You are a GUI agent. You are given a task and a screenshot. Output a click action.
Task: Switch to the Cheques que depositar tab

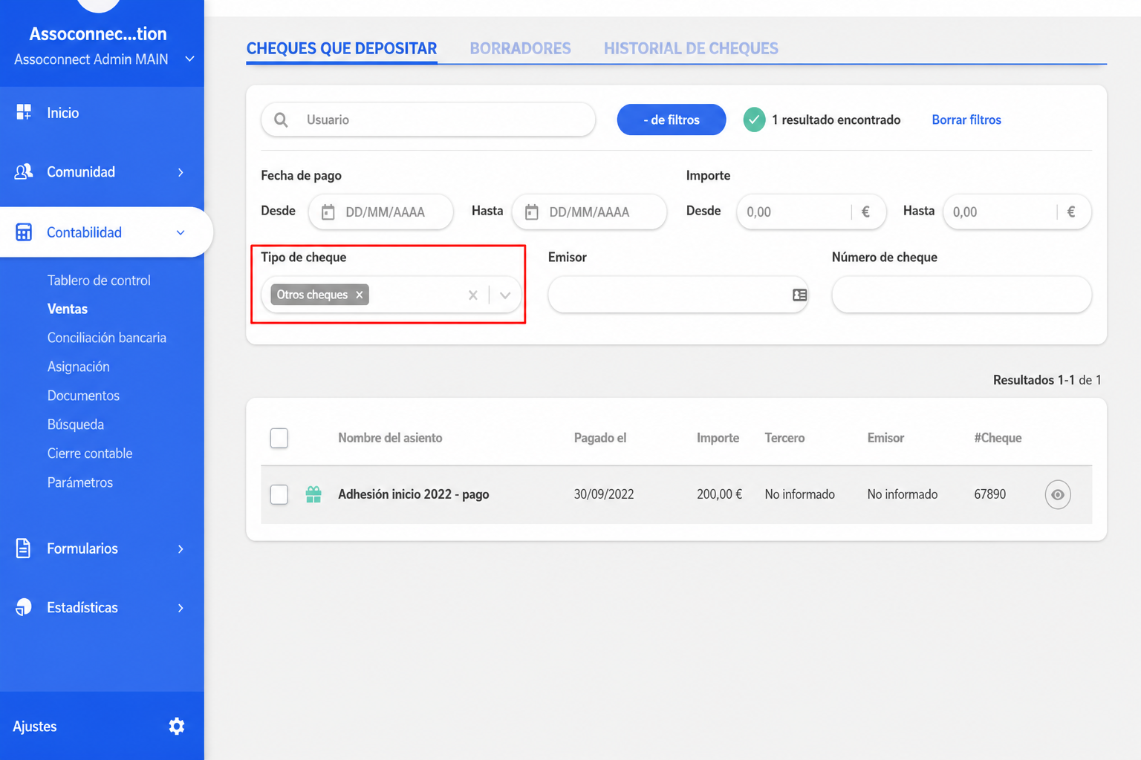click(342, 48)
